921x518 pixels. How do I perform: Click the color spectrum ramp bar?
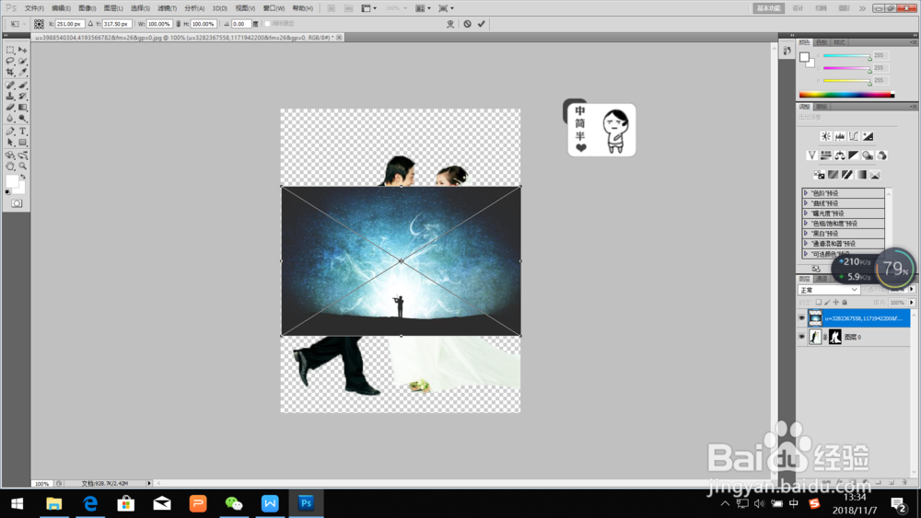tap(845, 95)
